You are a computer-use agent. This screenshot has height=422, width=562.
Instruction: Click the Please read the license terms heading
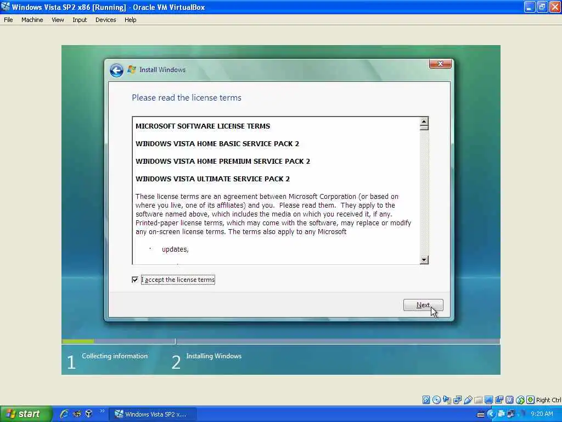(x=187, y=98)
